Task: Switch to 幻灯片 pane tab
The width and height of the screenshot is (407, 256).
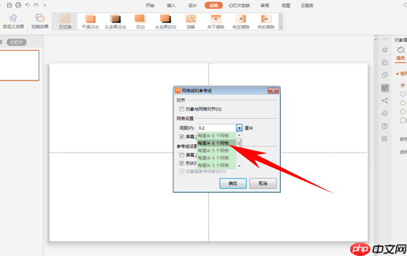Action: 17,42
